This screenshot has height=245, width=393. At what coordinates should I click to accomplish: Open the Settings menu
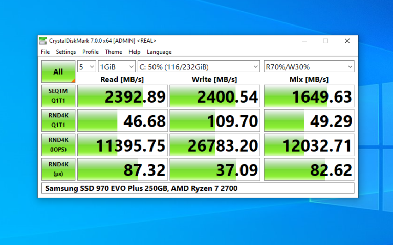(x=66, y=52)
